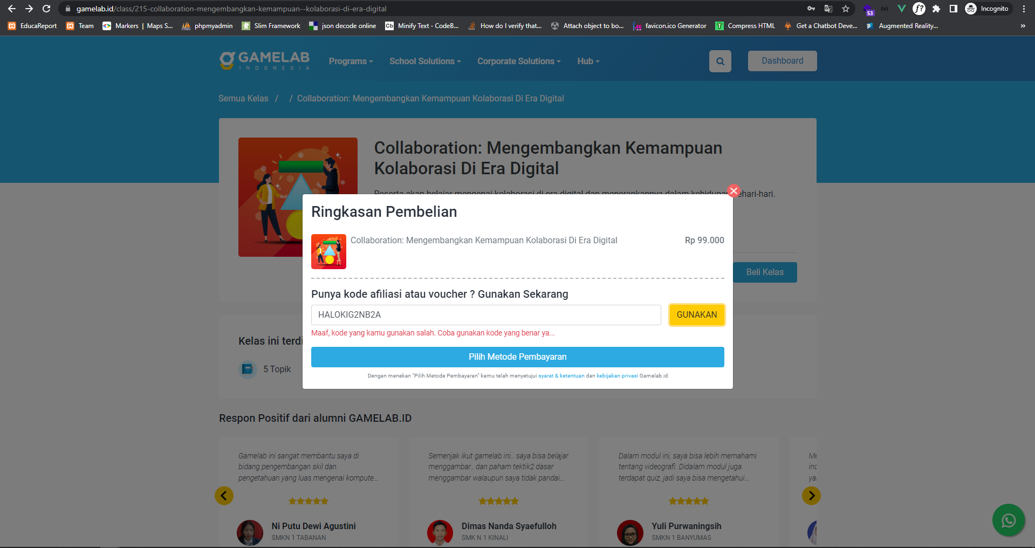Show previous testimonial with left arrow
The height and width of the screenshot is (548, 1035).
224,496
